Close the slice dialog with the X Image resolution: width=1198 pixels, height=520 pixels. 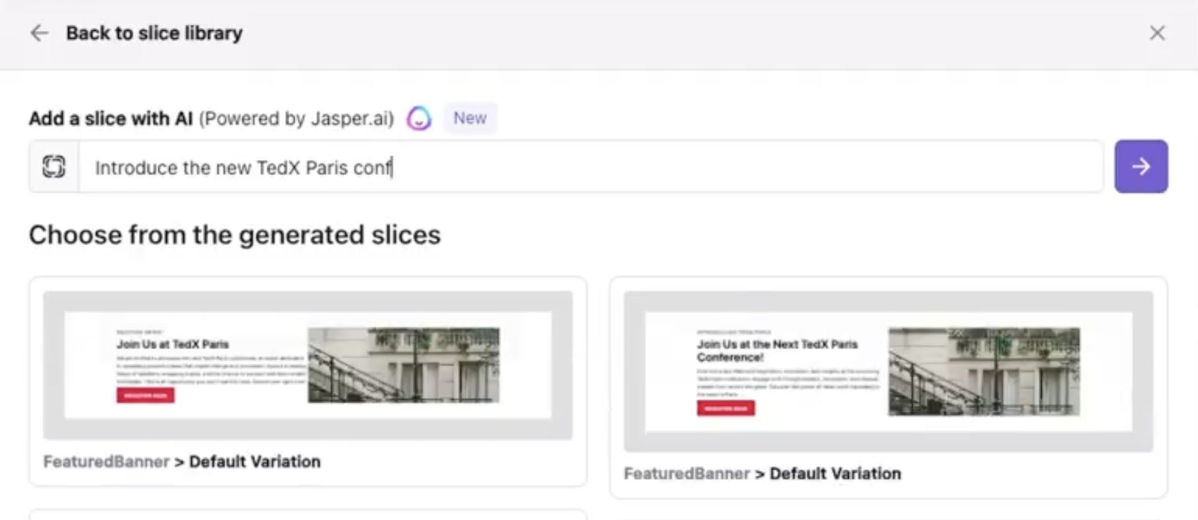[1157, 33]
